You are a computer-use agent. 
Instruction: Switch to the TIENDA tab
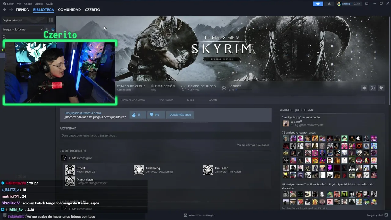point(22,10)
